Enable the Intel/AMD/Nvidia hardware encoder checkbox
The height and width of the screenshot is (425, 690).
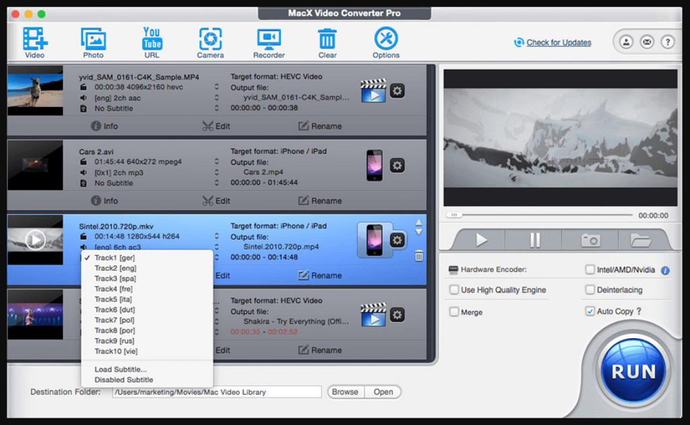point(590,269)
